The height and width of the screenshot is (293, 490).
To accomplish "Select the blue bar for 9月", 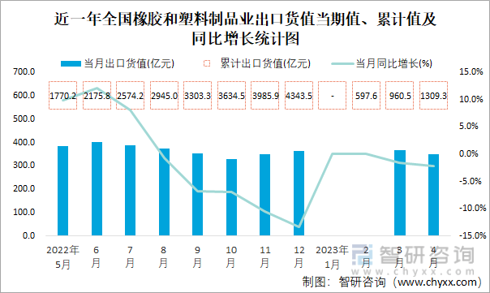I will point(197,195).
